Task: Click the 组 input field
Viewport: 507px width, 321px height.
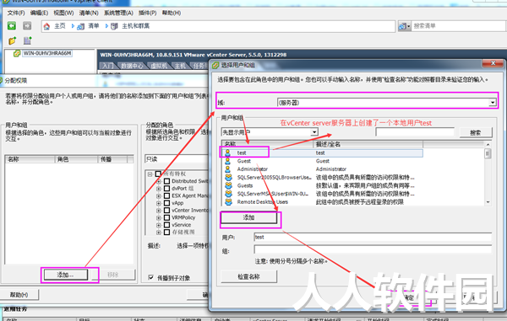Action: tap(373, 249)
